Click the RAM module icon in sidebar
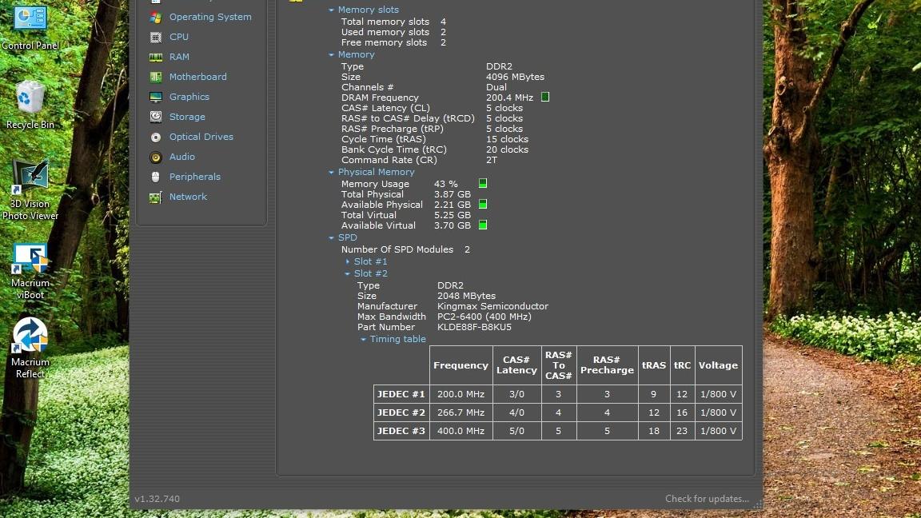 [x=155, y=57]
